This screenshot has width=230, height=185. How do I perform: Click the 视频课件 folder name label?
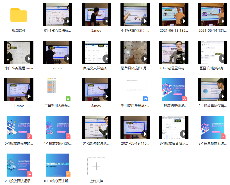pyautogui.click(x=19, y=30)
